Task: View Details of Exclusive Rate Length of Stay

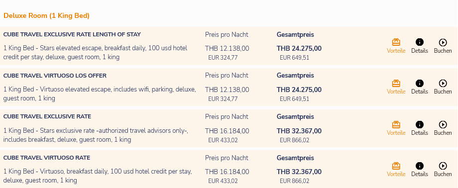Action: tap(420, 46)
